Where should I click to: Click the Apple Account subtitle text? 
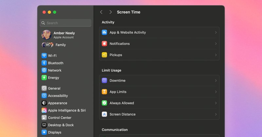[x=64, y=37]
